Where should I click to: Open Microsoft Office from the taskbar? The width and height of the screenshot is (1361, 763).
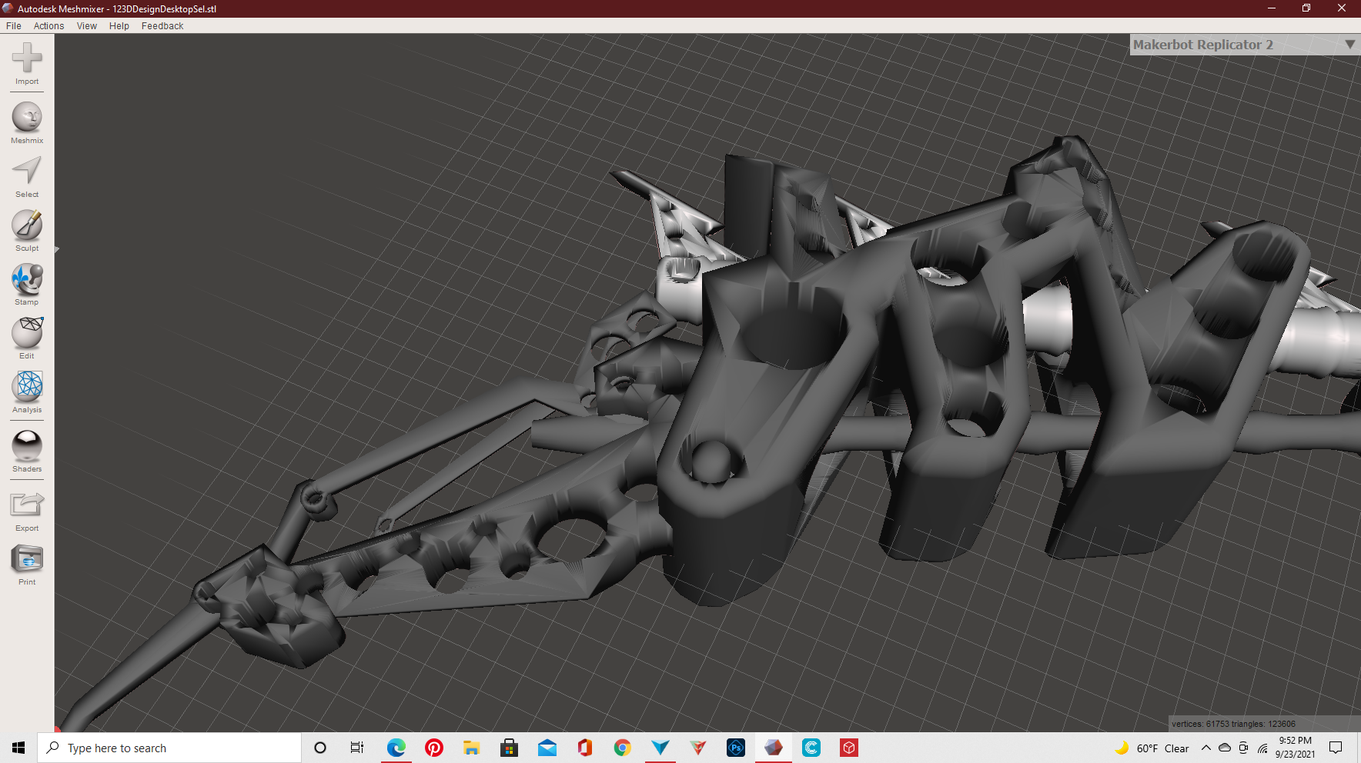point(585,748)
